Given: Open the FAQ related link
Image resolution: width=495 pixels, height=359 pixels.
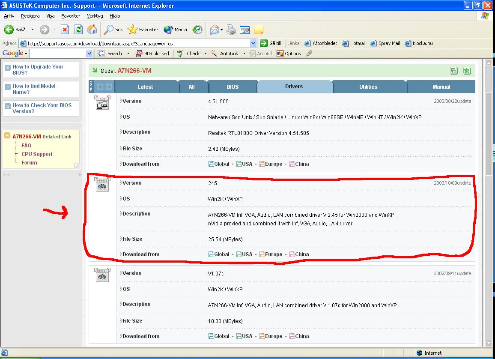Looking at the screenshot, I should click(27, 146).
